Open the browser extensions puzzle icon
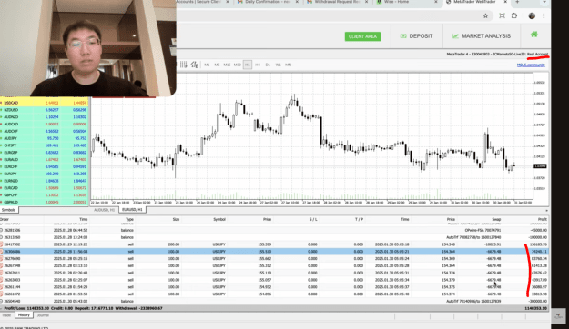The width and height of the screenshot is (569, 329). pos(514,15)
